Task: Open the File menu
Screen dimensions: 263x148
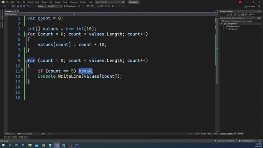Action: coord(7,2)
